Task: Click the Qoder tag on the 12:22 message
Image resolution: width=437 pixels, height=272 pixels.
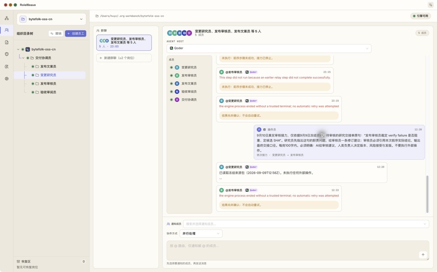Action: coord(251,190)
